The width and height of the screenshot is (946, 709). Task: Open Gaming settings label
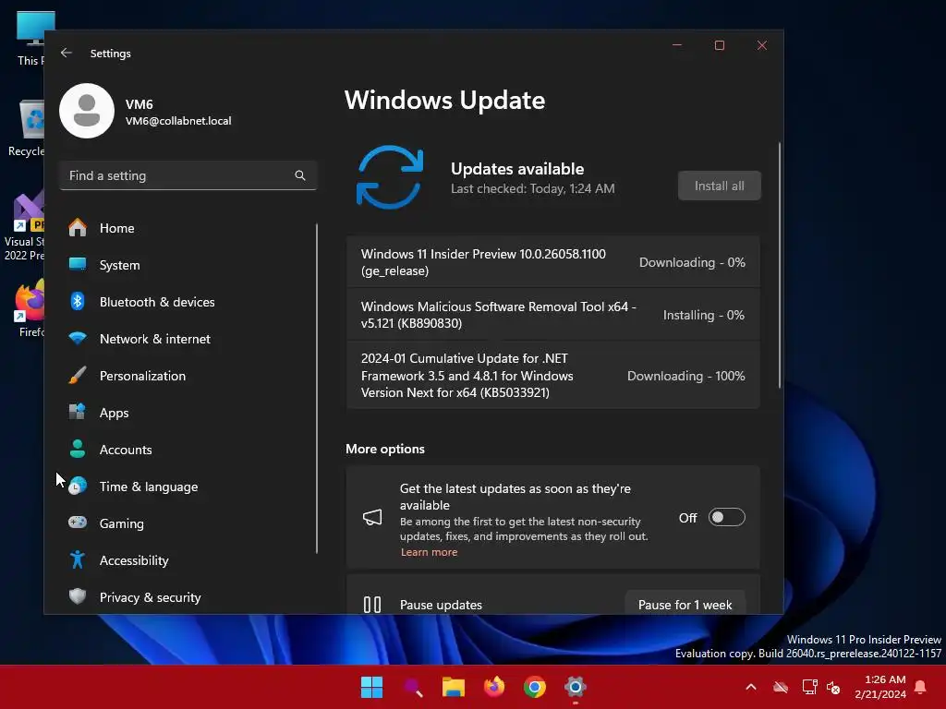pos(121,523)
